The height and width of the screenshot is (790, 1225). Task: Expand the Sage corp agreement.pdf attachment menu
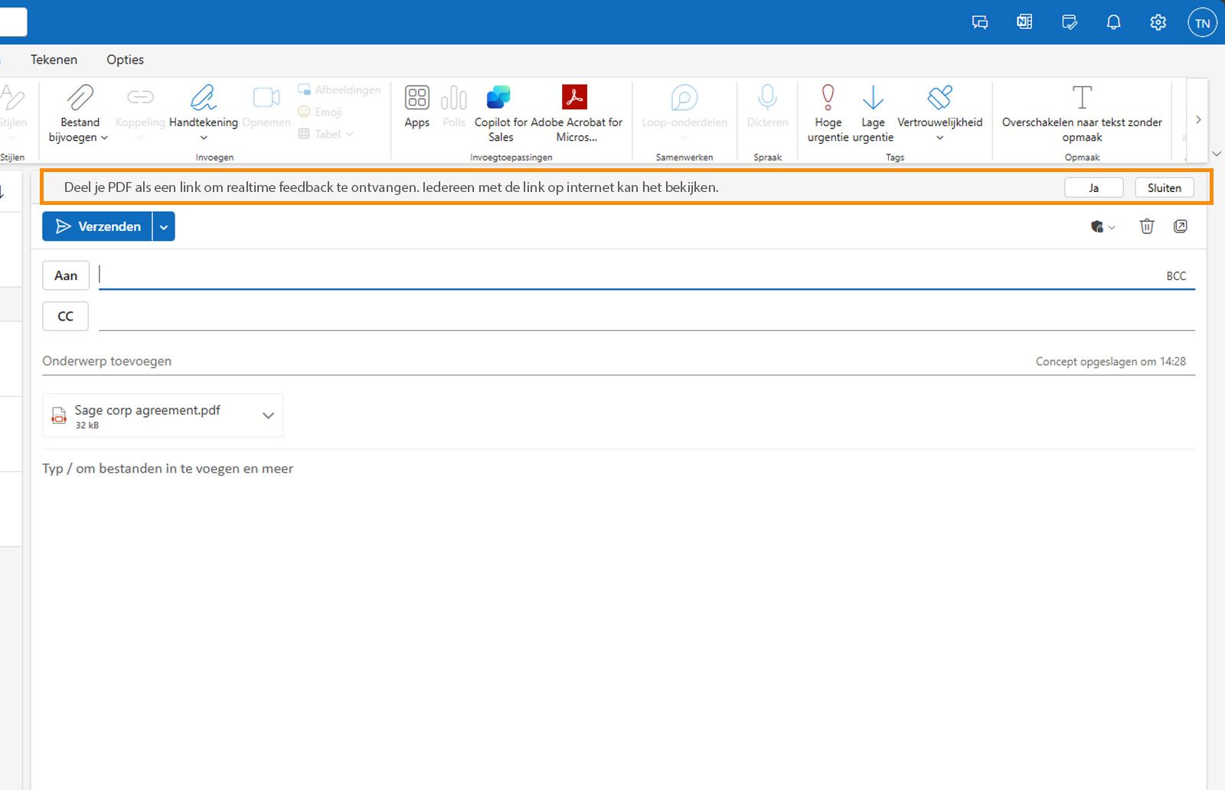267,415
